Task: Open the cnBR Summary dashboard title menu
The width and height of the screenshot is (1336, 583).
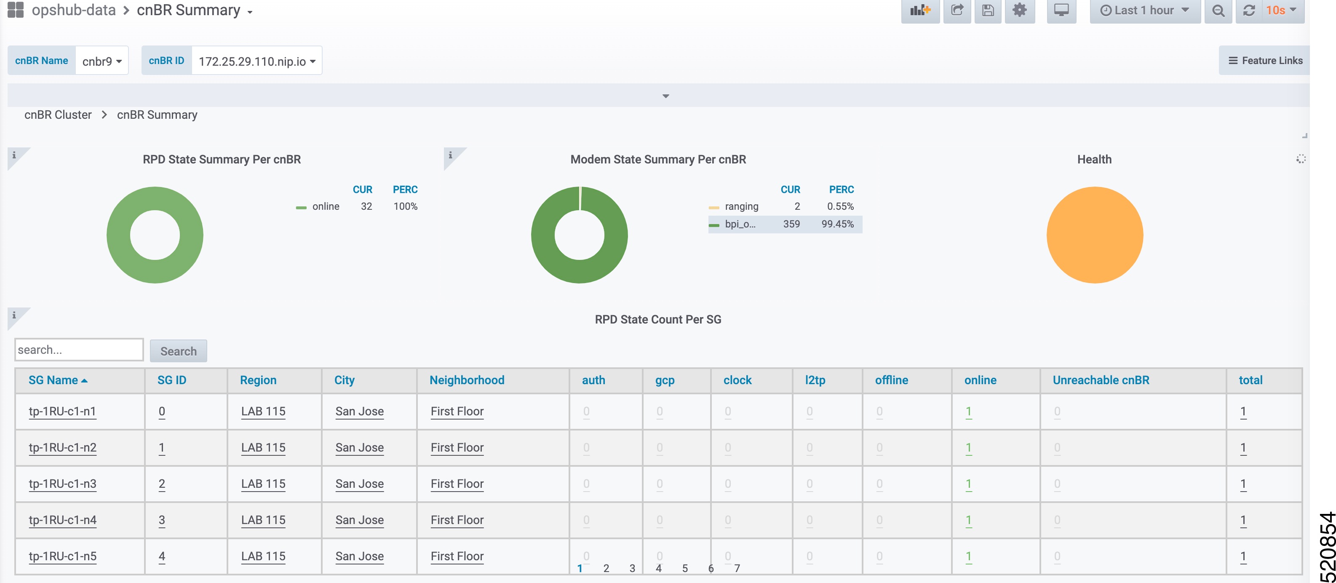Action: [191, 10]
